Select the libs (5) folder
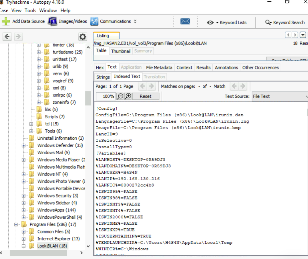The image size is (308, 259). (51, 109)
